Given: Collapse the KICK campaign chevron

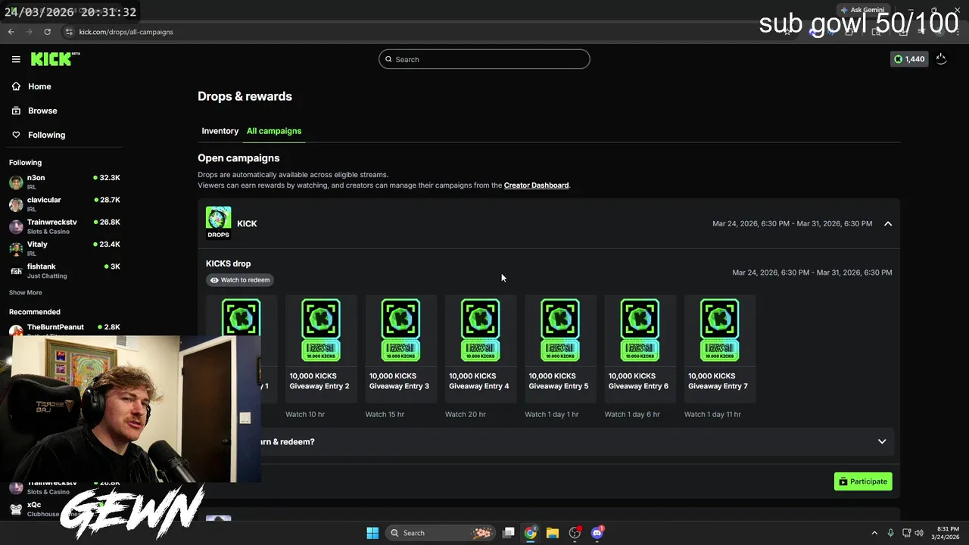Looking at the screenshot, I should pos(888,224).
